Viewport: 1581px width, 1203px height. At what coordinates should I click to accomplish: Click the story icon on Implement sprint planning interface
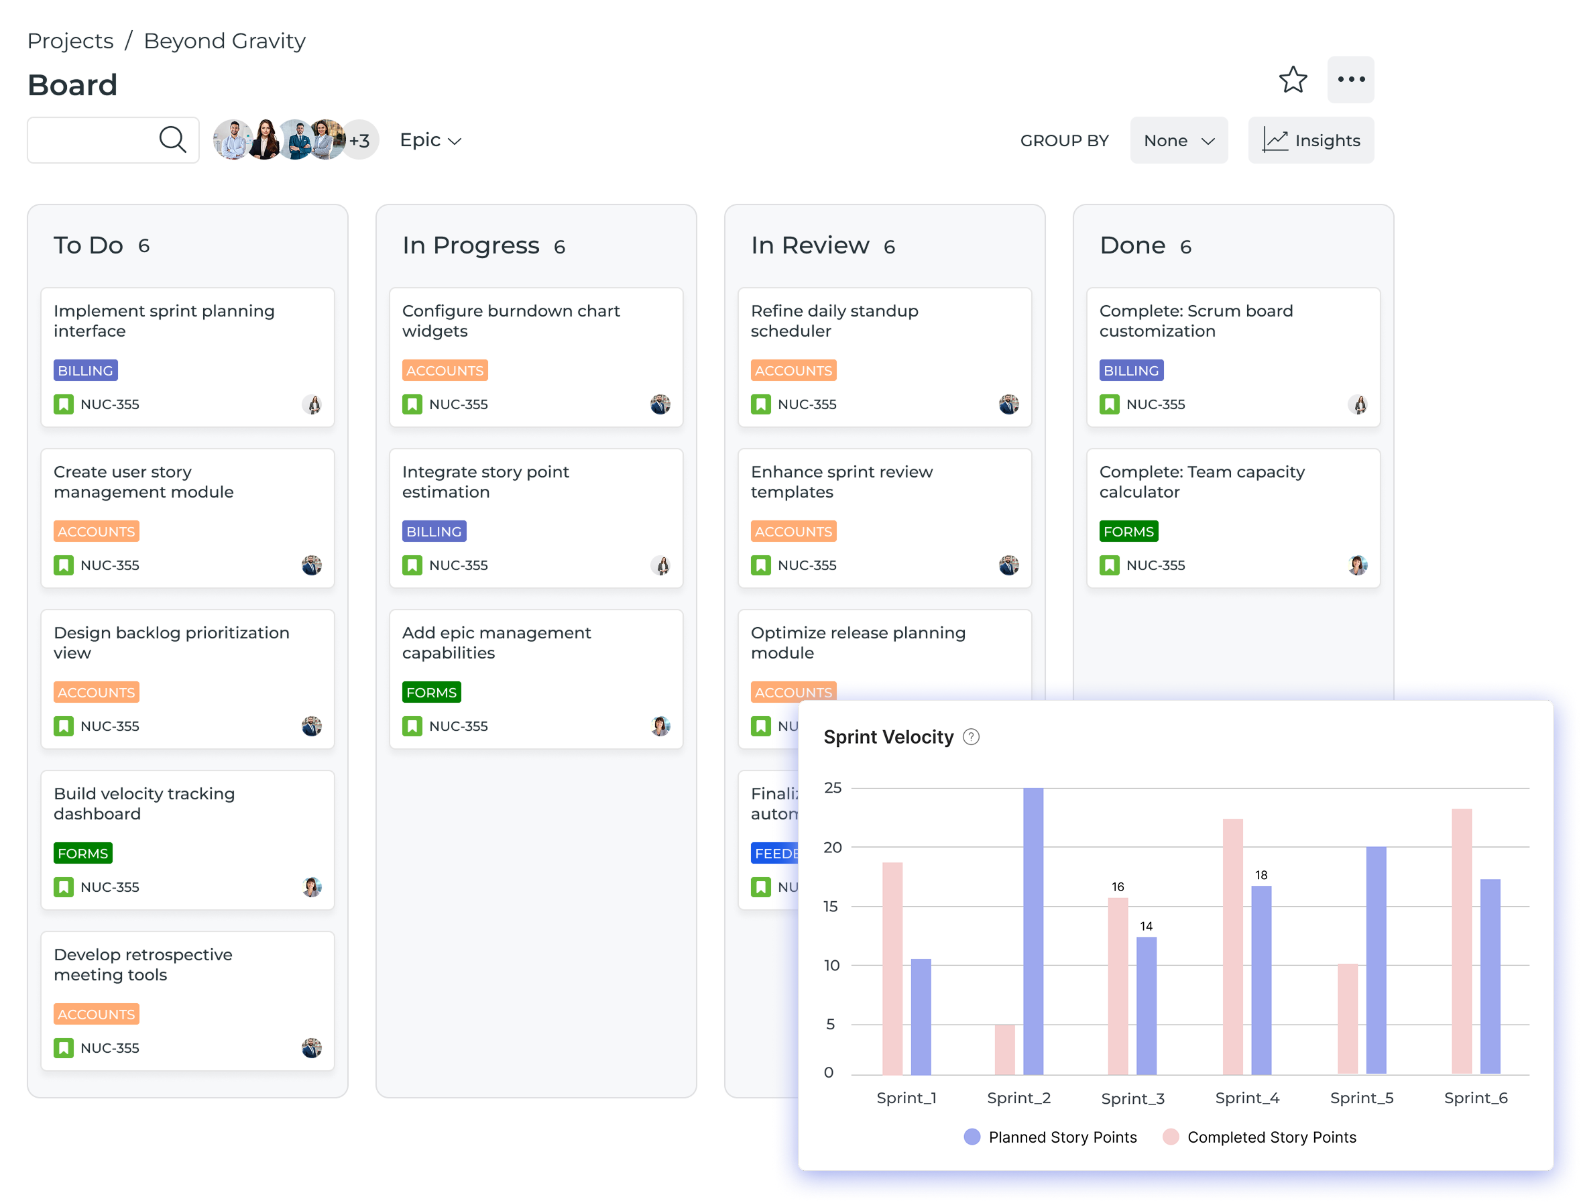click(64, 404)
